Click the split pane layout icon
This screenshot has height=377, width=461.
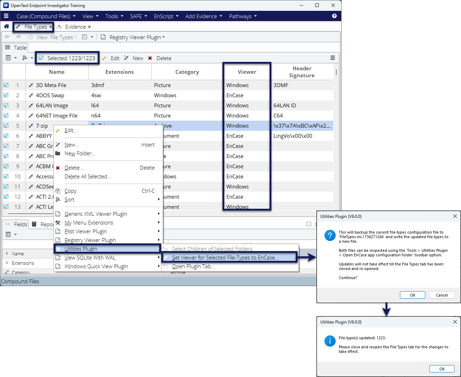point(85,37)
